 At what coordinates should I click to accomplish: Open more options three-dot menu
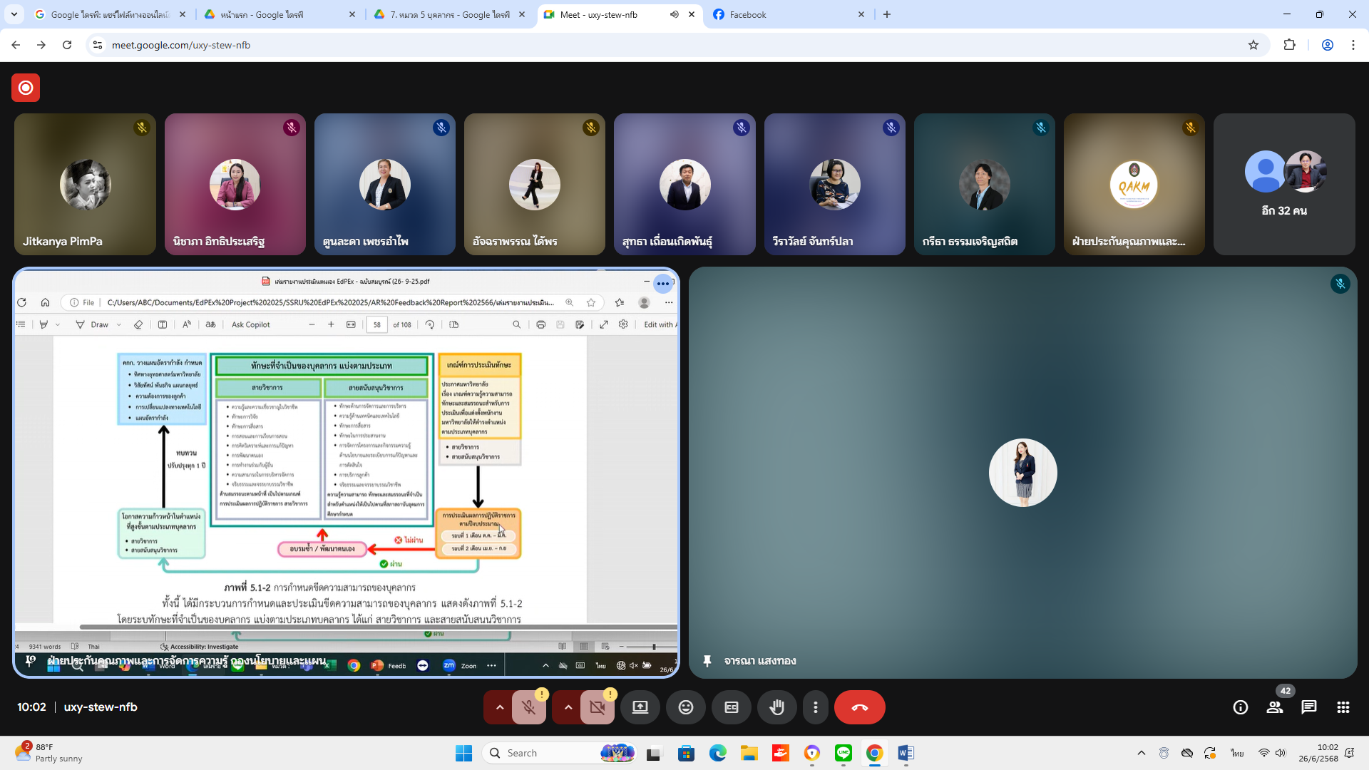[815, 707]
